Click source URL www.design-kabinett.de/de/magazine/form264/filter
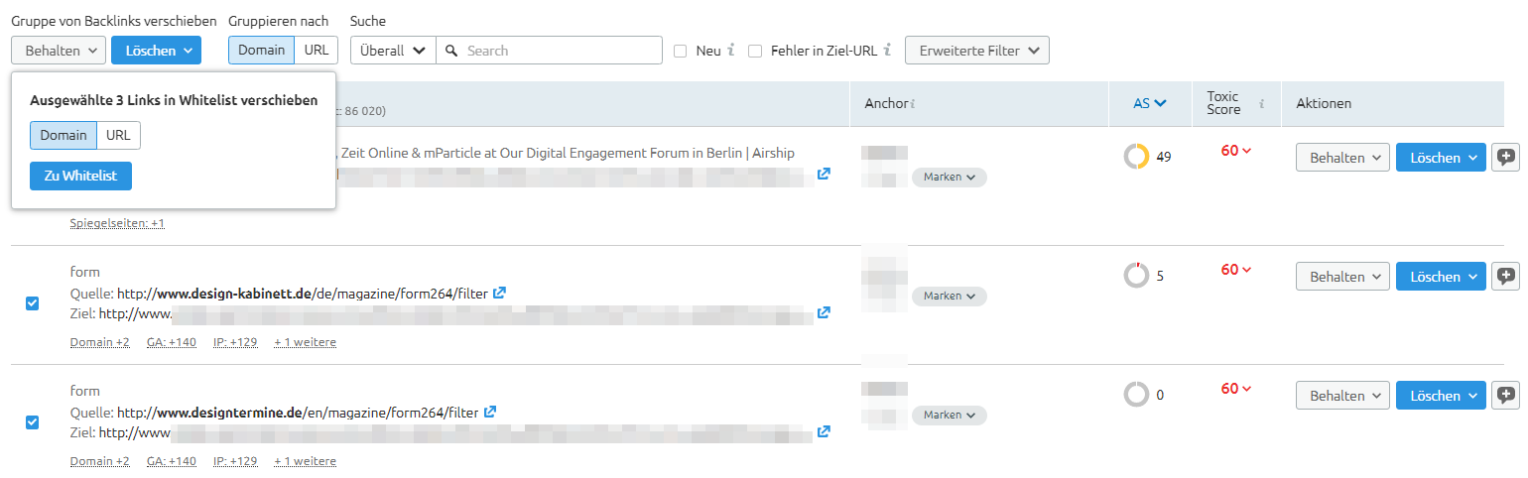Viewport: 1528px width, 478px height. click(303, 293)
